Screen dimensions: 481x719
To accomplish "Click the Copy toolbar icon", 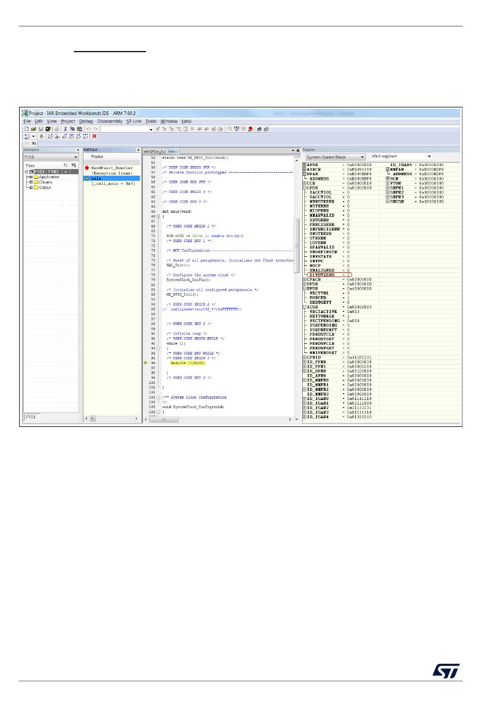I will click(x=72, y=129).
